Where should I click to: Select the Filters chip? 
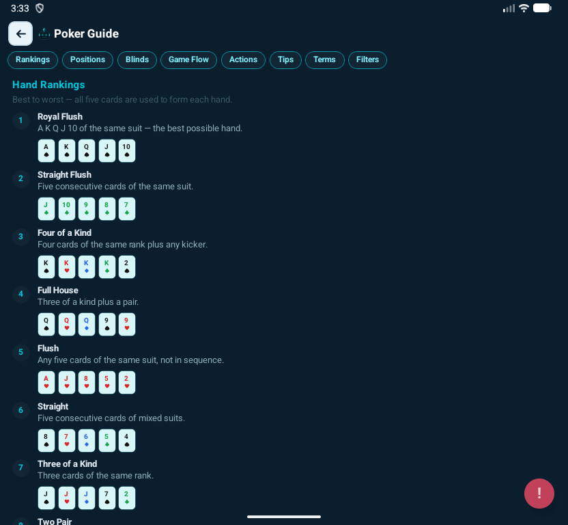(367, 60)
